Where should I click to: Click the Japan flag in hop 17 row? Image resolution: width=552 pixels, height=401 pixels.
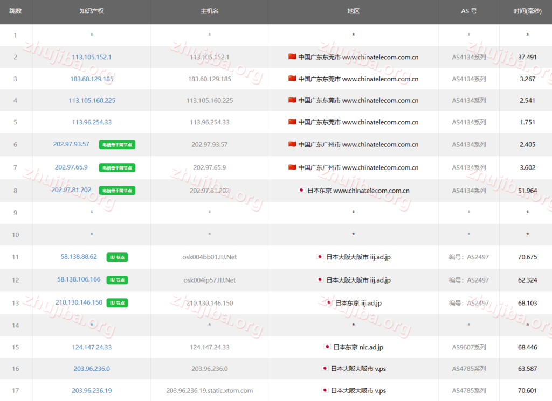point(325,390)
